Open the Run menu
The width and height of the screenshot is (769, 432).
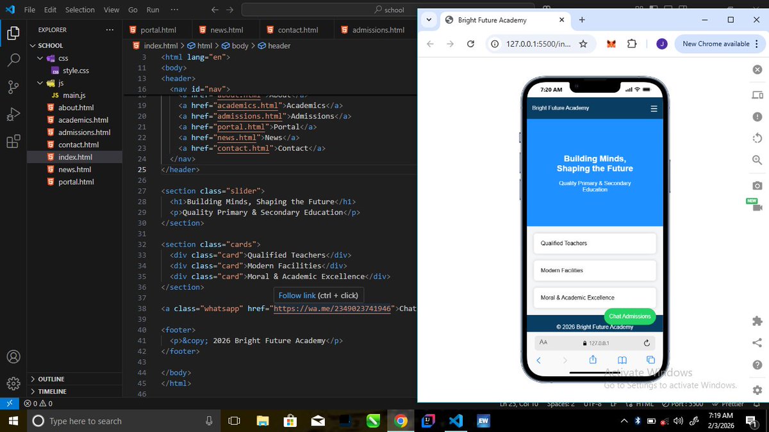click(153, 10)
